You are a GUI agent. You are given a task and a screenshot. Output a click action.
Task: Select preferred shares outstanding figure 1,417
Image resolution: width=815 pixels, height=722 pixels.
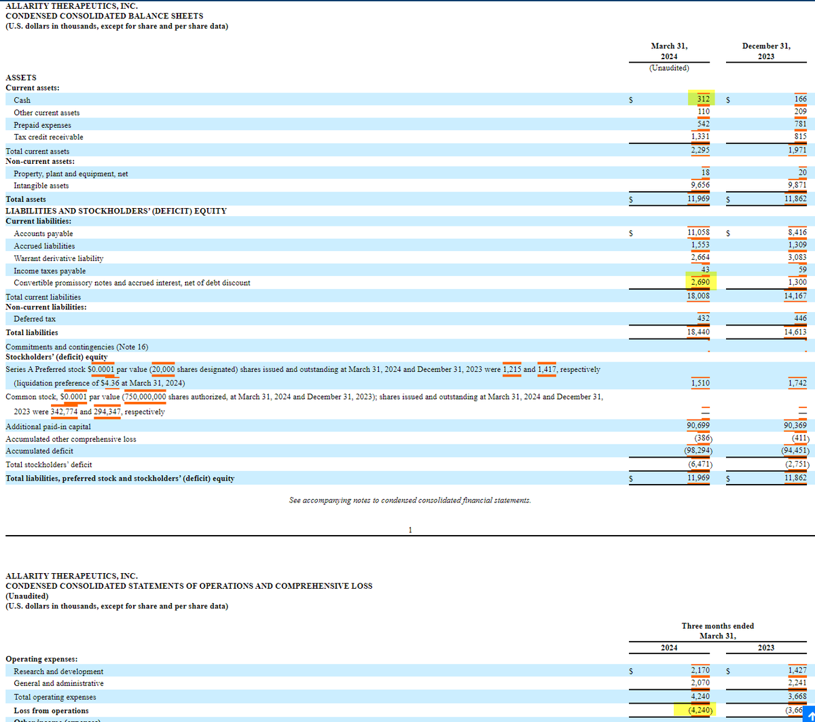pyautogui.click(x=547, y=369)
